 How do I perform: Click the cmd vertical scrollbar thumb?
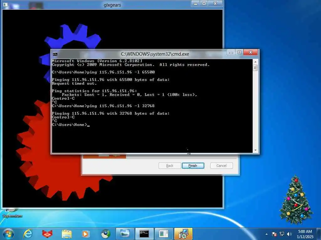(255, 68)
